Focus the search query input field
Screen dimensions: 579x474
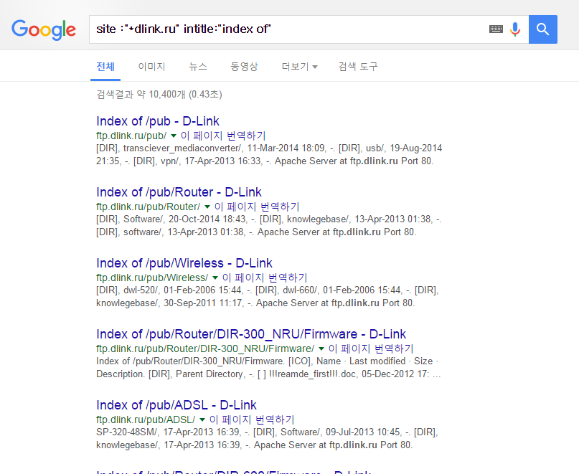pyautogui.click(x=288, y=29)
